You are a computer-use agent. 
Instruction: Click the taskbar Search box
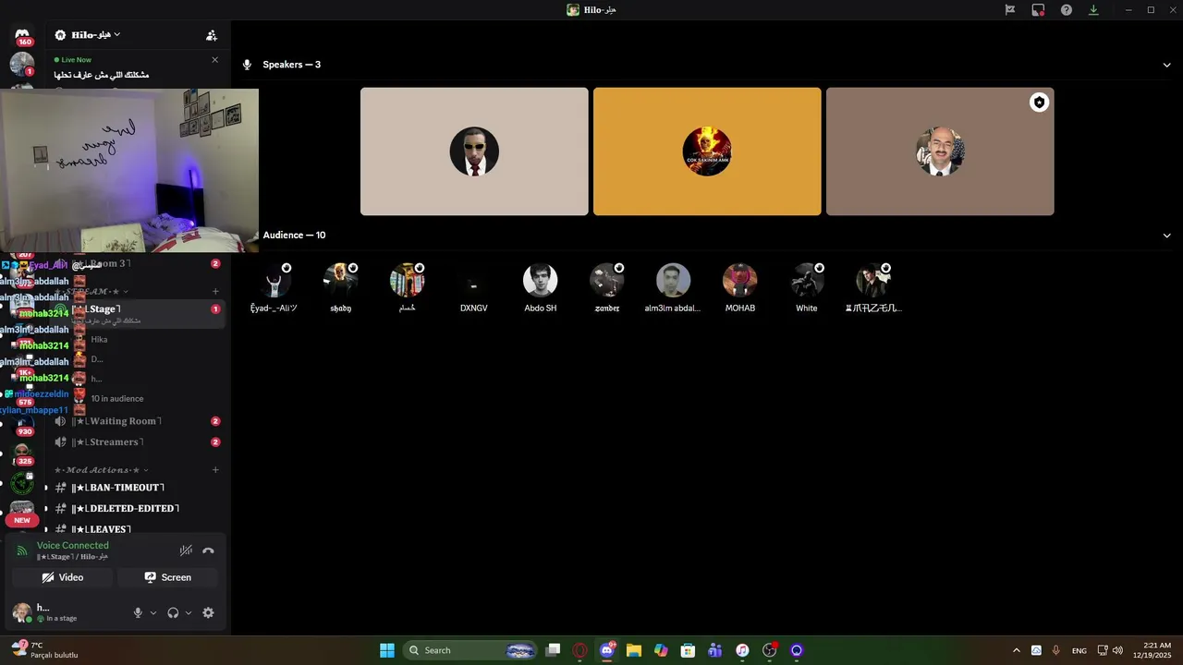pyautogui.click(x=471, y=650)
